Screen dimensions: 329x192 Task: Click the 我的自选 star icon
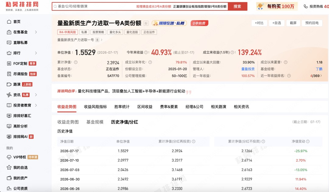(x=9, y=167)
